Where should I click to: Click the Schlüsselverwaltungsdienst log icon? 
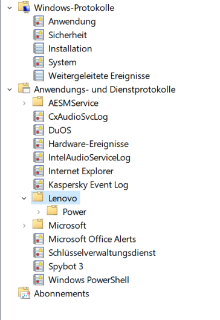38,253
